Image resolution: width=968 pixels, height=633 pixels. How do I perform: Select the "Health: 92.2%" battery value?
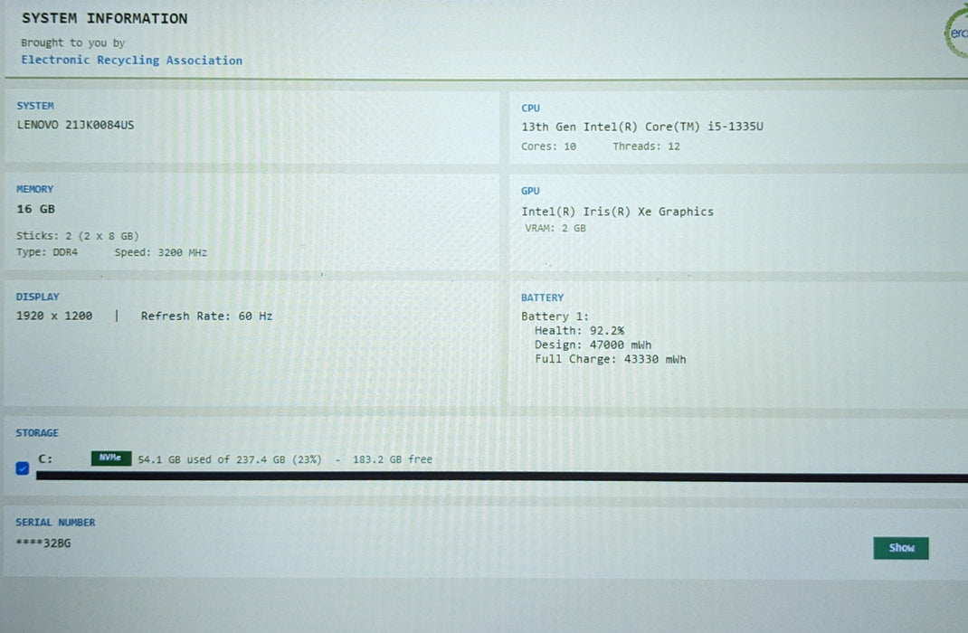coord(579,331)
